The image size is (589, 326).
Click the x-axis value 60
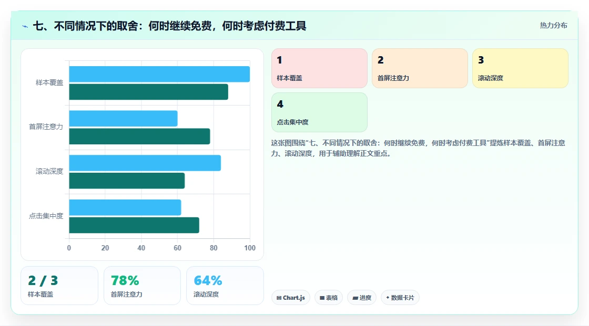(x=177, y=248)
